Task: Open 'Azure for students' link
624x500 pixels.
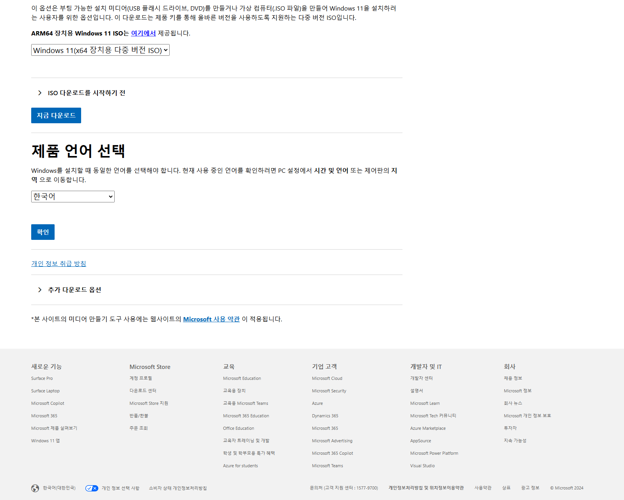Action: pyautogui.click(x=240, y=466)
